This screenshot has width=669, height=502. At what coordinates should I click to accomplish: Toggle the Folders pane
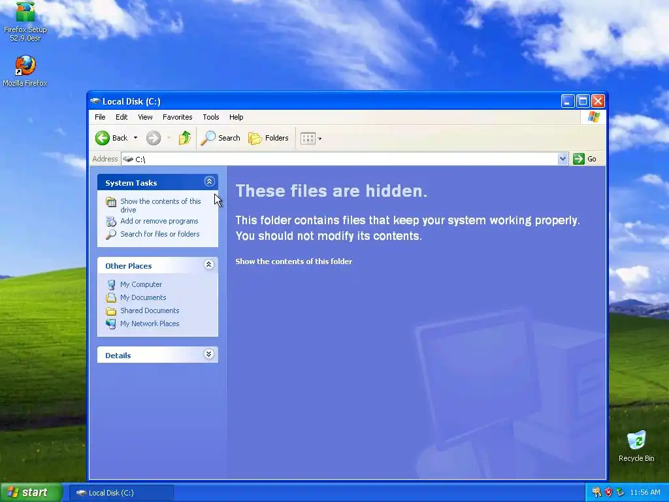269,138
